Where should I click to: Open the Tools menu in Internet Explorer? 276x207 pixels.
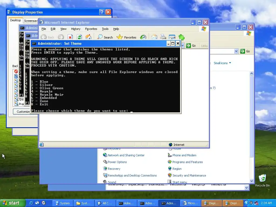pyautogui.click(x=105, y=29)
